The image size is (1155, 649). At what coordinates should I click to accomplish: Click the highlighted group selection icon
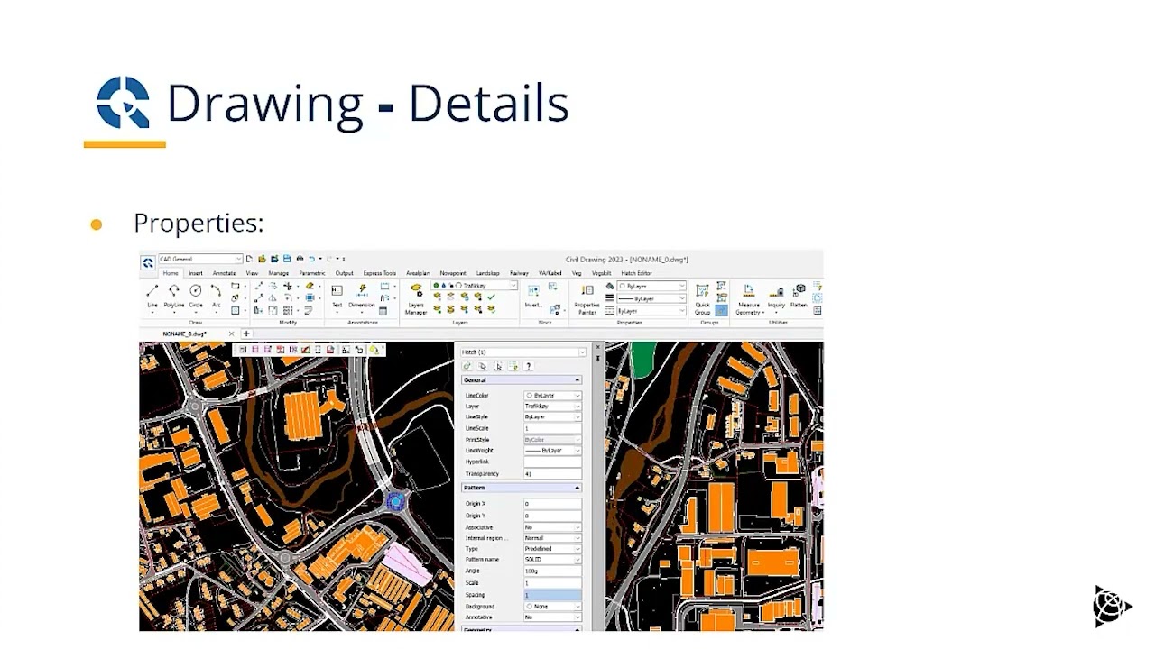point(721,310)
